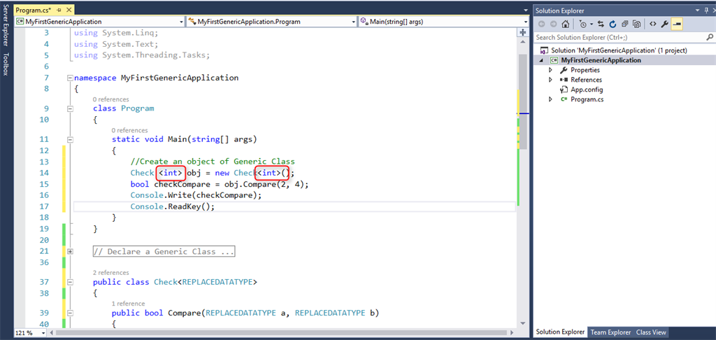Click the Show All Files icon
The height and width of the screenshot is (340, 716).
coord(636,24)
